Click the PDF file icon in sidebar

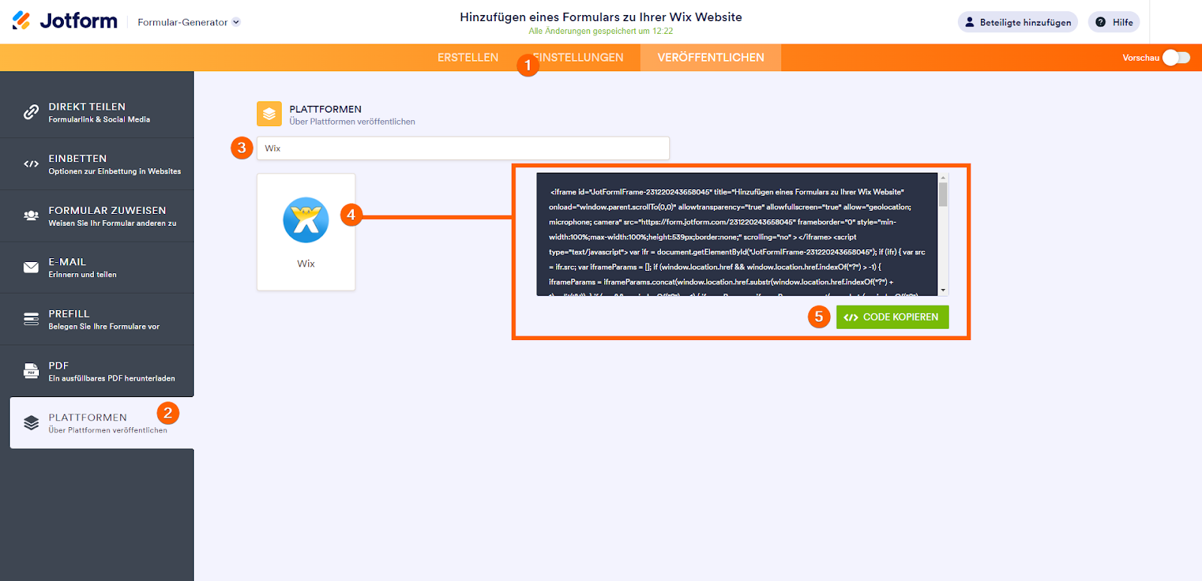[x=31, y=371]
